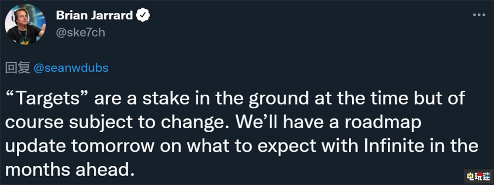The width and height of the screenshot is (494, 185).
Task: Open the Brian Jarrard display name link
Action: tap(94, 15)
